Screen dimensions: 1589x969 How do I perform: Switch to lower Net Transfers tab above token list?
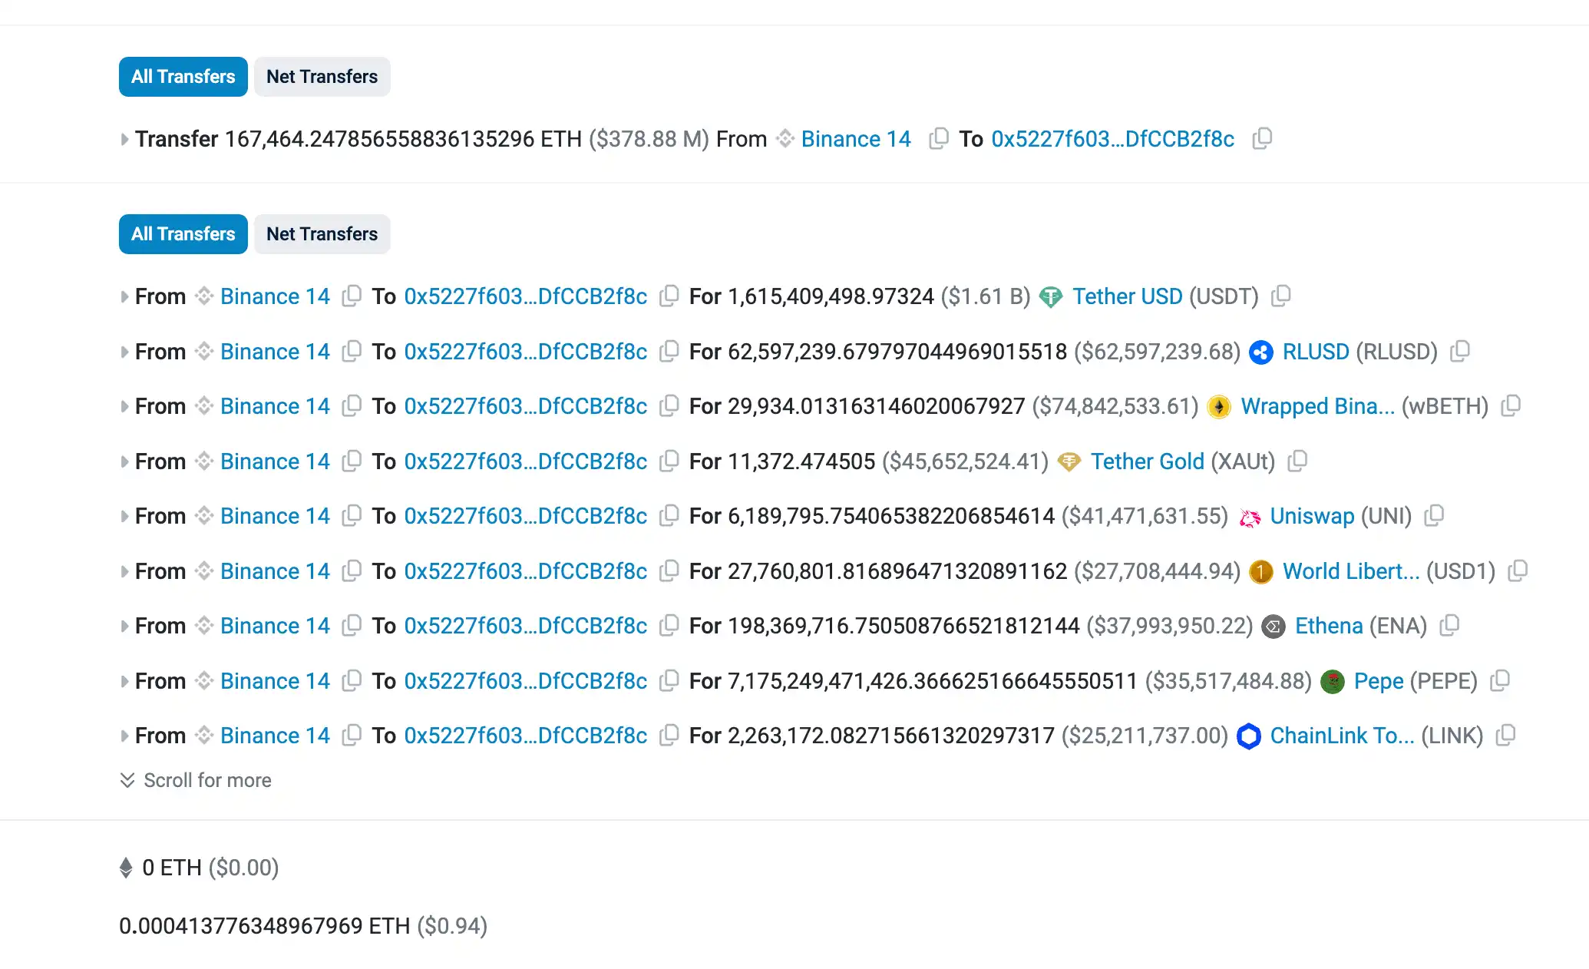[x=322, y=234]
